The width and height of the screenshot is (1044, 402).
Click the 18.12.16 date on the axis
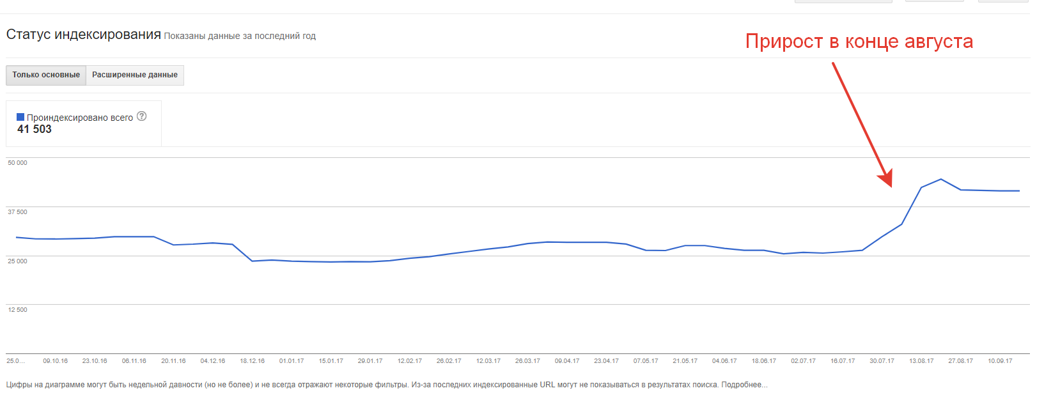click(252, 361)
